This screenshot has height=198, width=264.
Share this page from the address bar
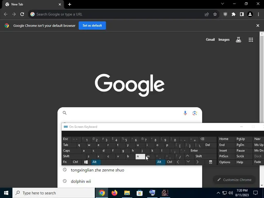[x=207, y=14]
